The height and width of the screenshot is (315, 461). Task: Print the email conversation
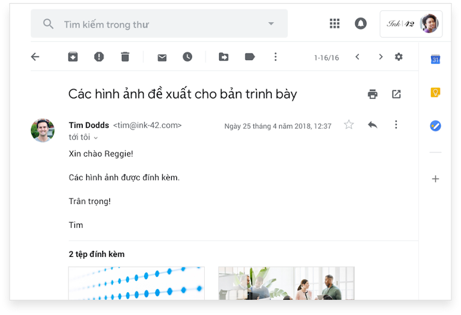(x=373, y=94)
